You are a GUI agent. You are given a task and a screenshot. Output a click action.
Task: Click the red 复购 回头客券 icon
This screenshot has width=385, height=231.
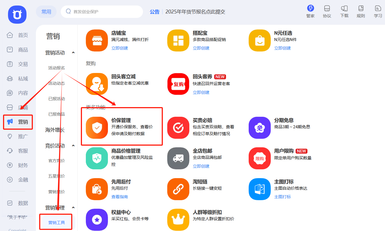pyautogui.click(x=178, y=84)
